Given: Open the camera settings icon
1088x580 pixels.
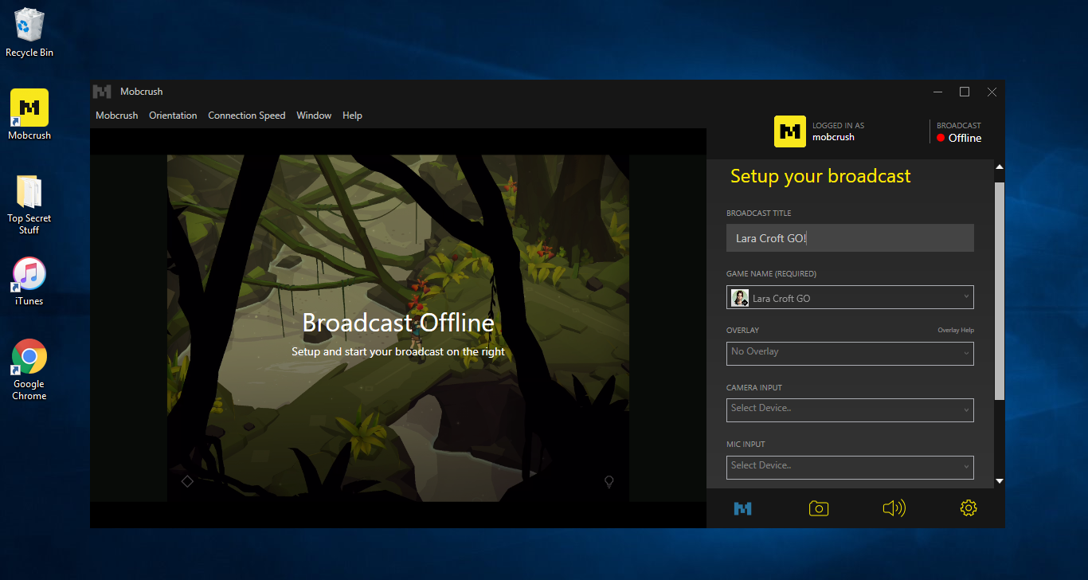Looking at the screenshot, I should coord(818,508).
